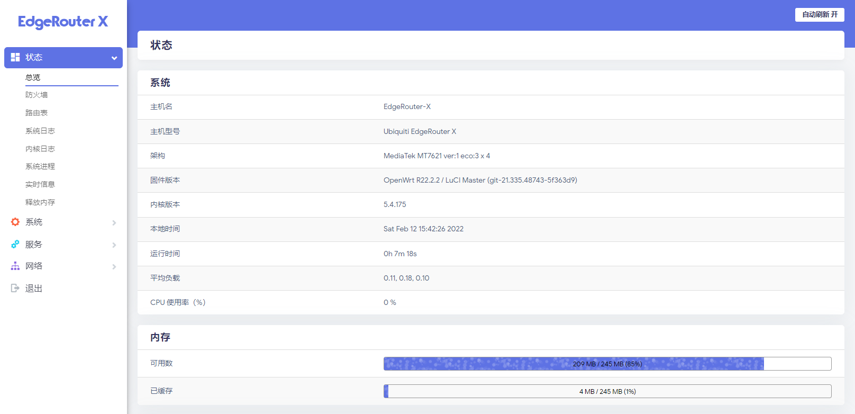
Task: Click the load average 0.11, 0.18, 0.10
Action: pos(406,278)
